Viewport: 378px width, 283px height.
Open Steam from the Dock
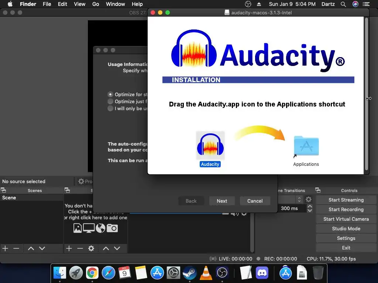click(x=190, y=273)
